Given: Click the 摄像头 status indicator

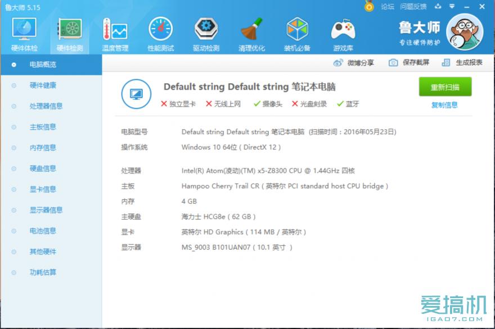Looking at the screenshot, I should tap(268, 104).
